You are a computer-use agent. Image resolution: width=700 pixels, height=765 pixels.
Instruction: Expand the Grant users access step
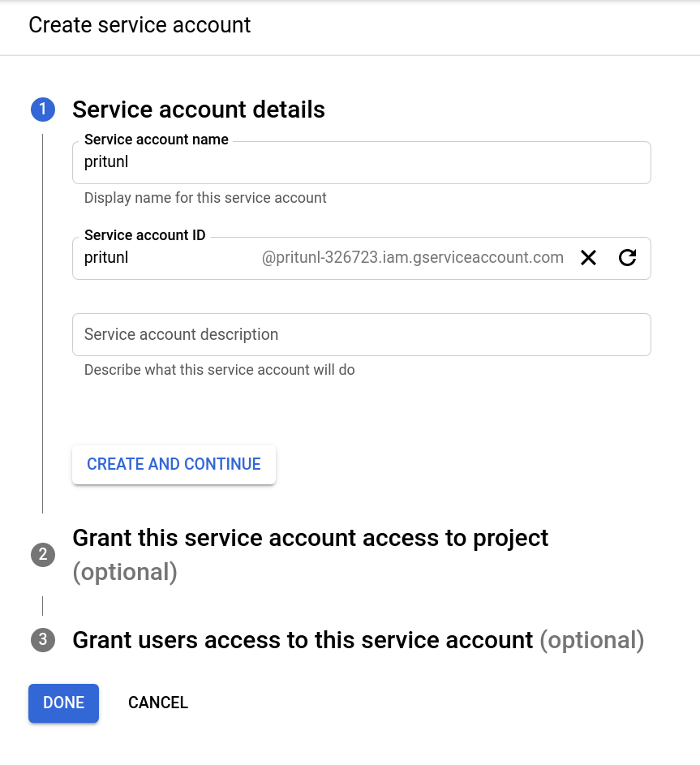[303, 640]
